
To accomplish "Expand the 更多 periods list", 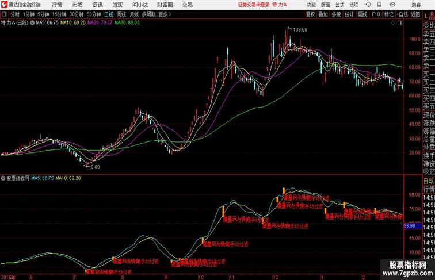I will click(165, 14).
